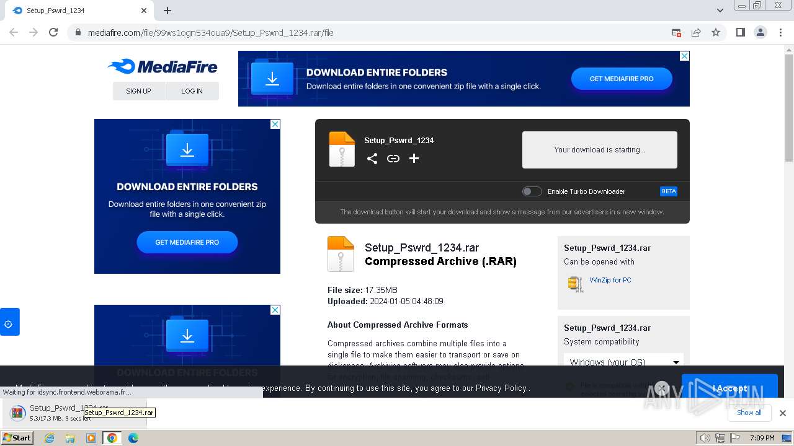
Task: View site information lock icon
Action: click(x=78, y=33)
